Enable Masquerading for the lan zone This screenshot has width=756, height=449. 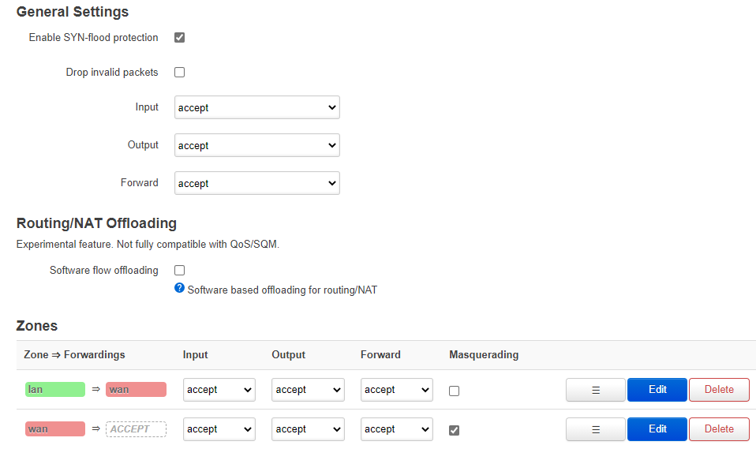point(454,391)
